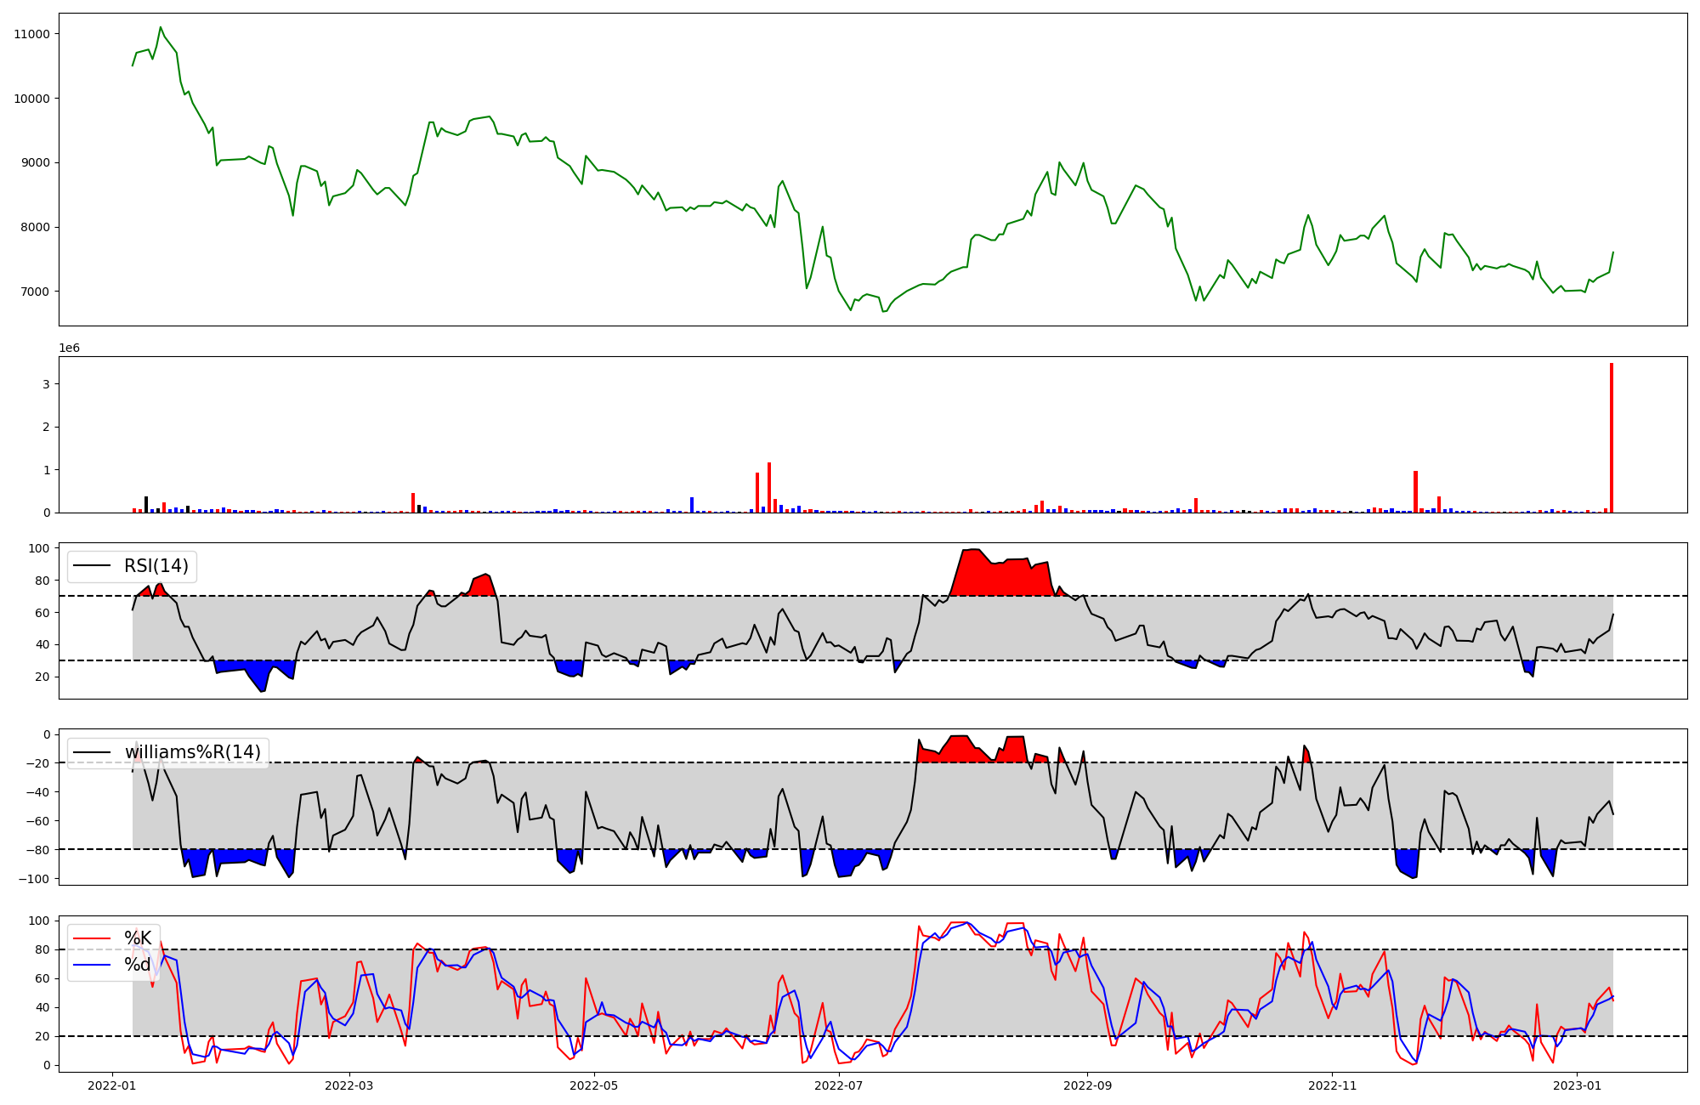The image size is (1700, 1105).
Task: Click the blue %d legend line swatch
Action: click(93, 965)
